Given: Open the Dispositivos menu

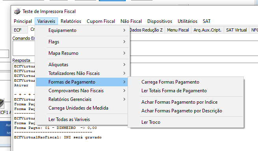Looking at the screenshot, I should (x=160, y=21).
